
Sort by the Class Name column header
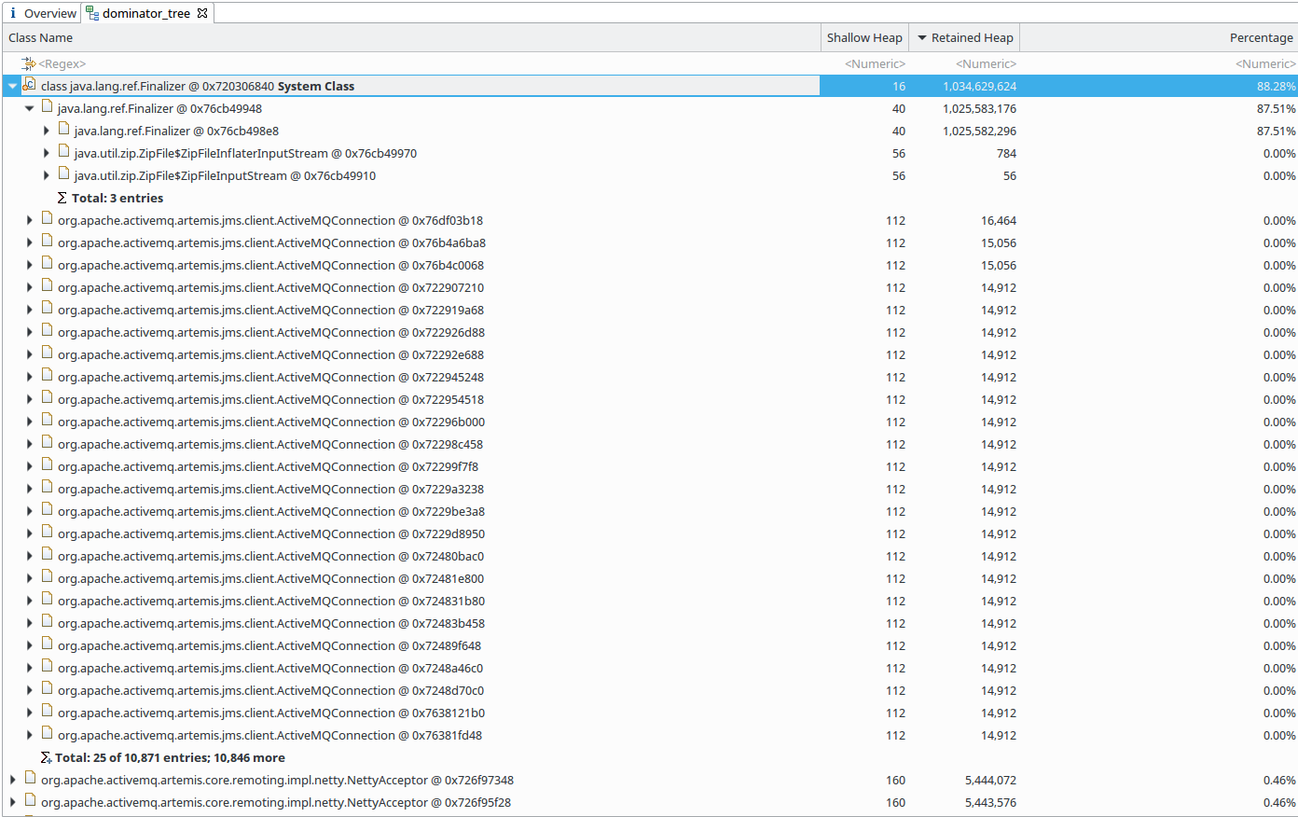tap(411, 37)
